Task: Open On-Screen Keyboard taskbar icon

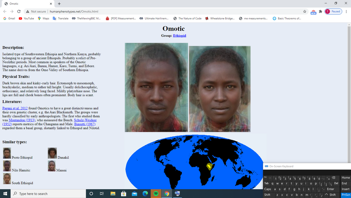Action: 178,193
